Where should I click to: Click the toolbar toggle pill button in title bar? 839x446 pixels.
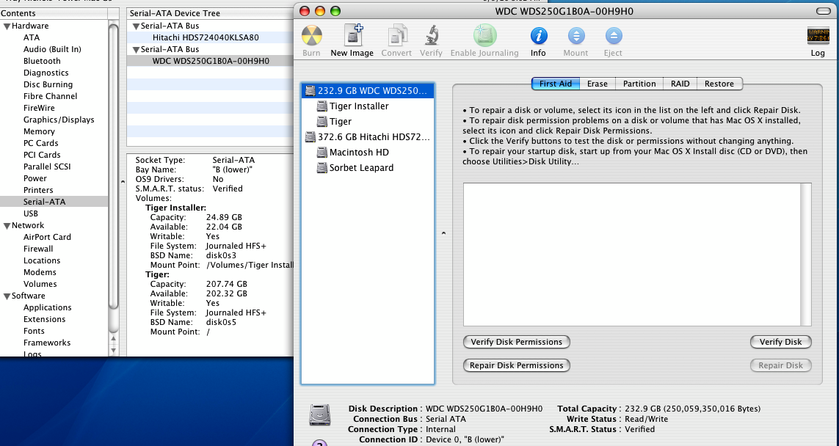coord(823,11)
